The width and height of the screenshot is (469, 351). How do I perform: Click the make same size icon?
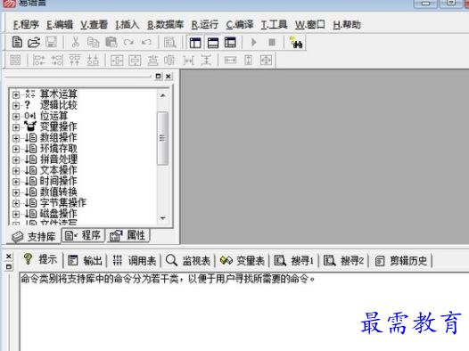(266, 61)
